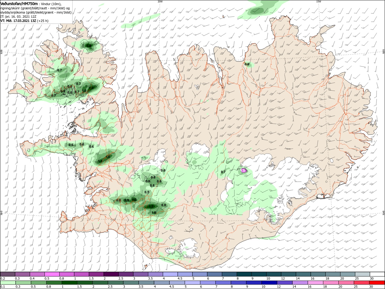
Task: Click the '0.1' label of the lower legend
Action: tap(2, 287)
